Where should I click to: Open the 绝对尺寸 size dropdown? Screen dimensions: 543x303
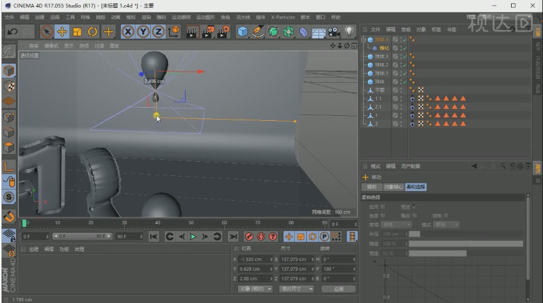coord(297,289)
